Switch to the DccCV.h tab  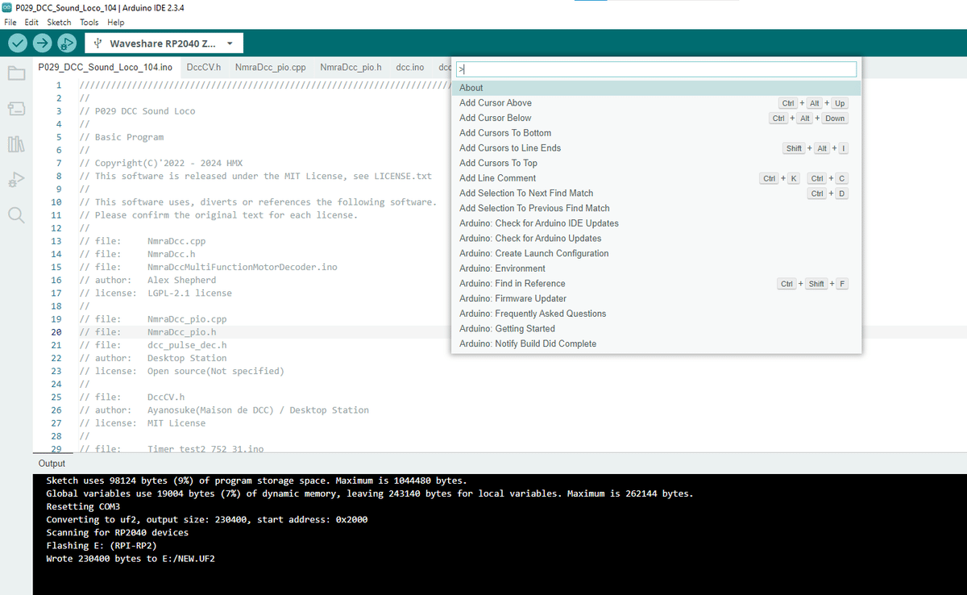click(x=202, y=67)
